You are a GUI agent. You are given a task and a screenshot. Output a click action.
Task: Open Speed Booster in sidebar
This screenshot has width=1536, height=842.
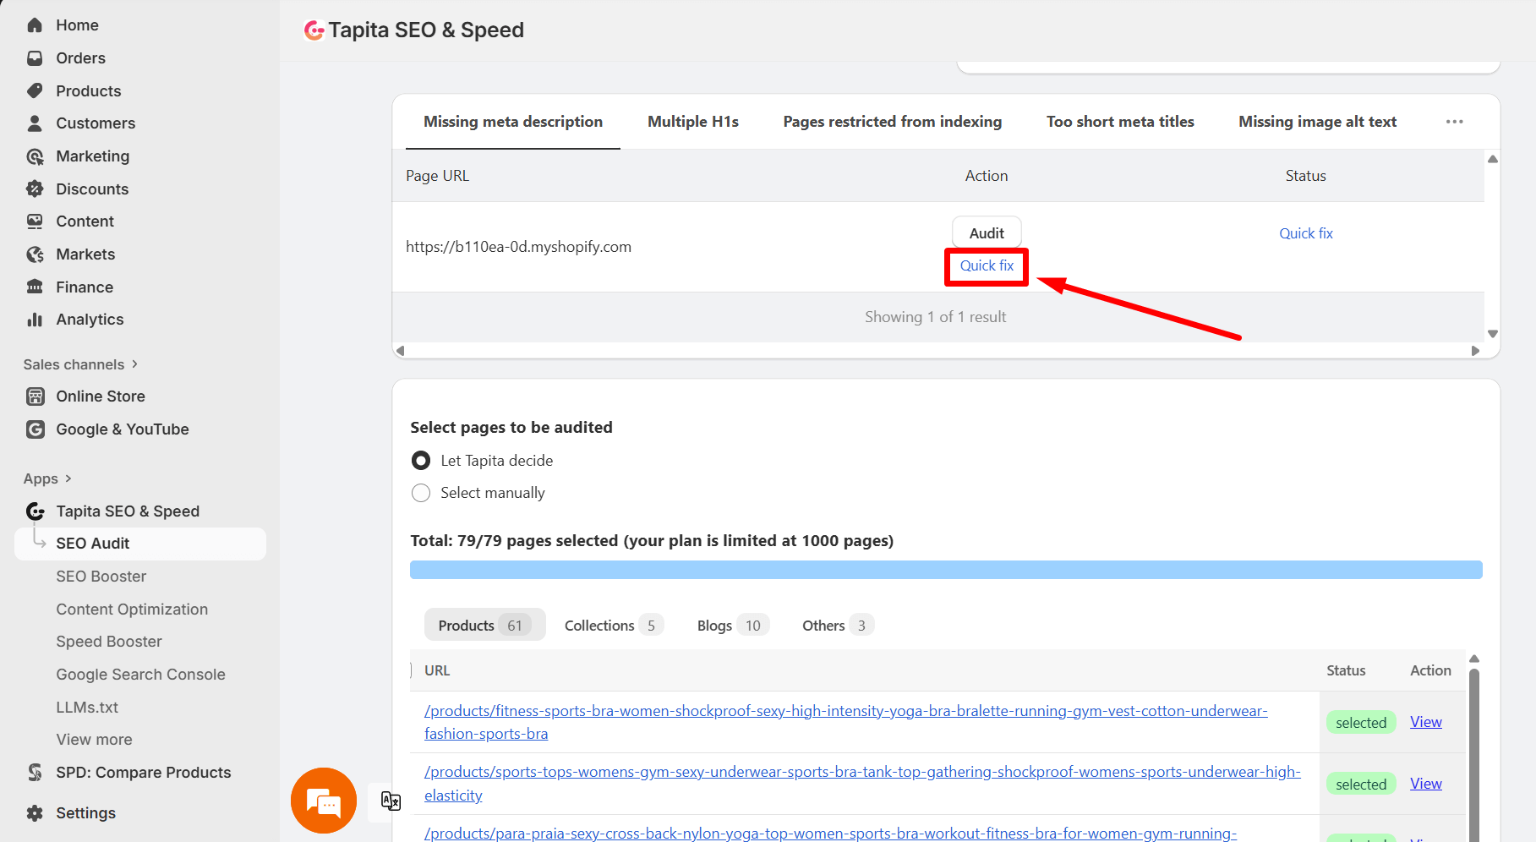point(109,642)
